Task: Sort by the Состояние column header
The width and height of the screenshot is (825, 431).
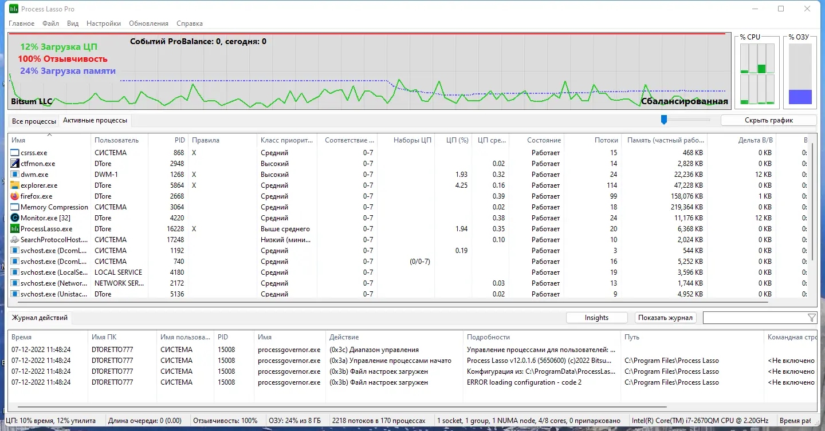Action: [x=537, y=140]
